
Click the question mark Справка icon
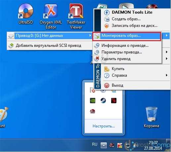coord(107,76)
